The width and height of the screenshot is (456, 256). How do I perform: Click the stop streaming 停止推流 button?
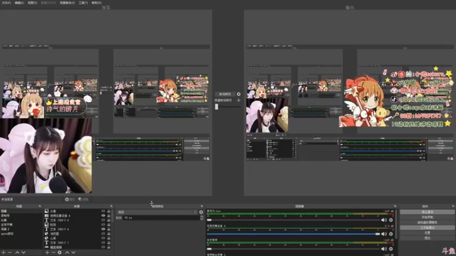tap(427, 212)
